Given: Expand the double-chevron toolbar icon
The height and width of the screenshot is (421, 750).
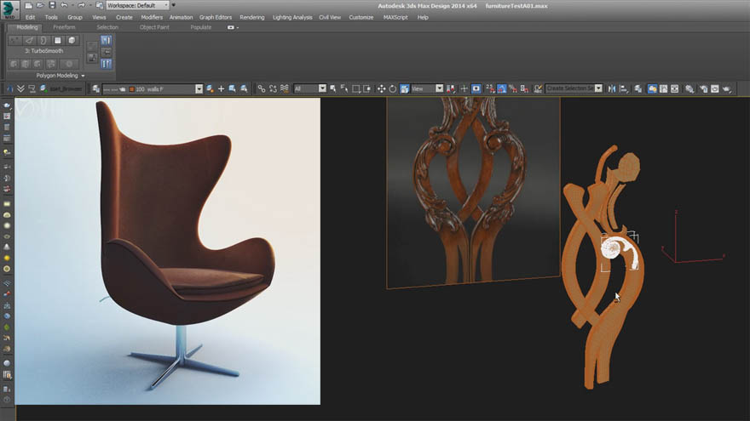Looking at the screenshot, I should pyautogui.click(x=20, y=88).
